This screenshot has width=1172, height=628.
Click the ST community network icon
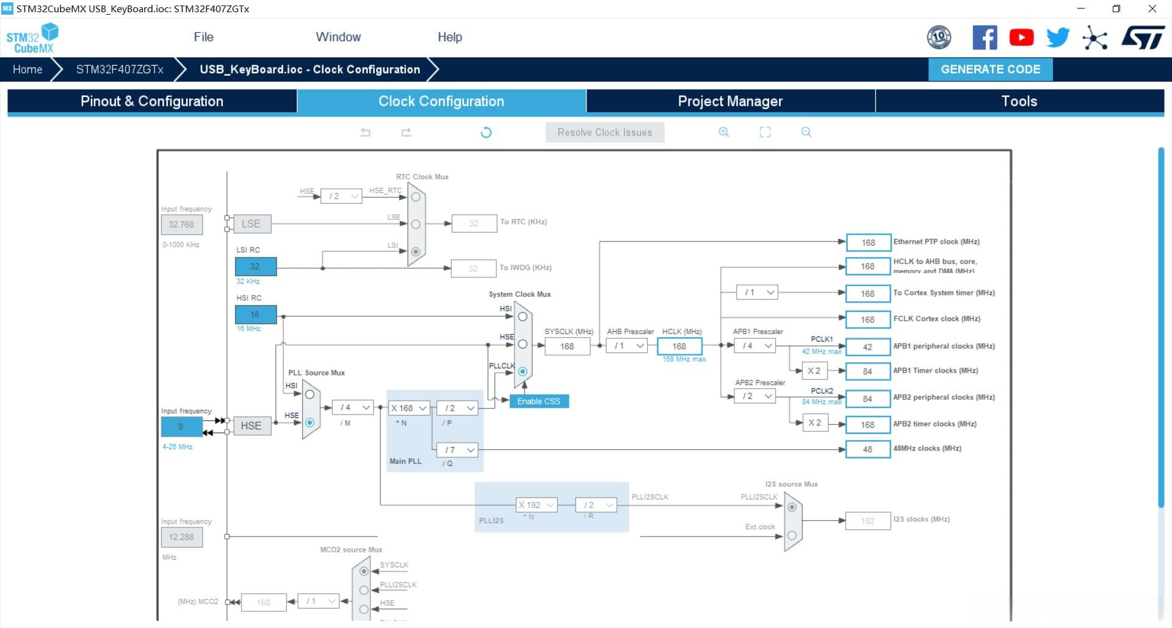point(1094,38)
